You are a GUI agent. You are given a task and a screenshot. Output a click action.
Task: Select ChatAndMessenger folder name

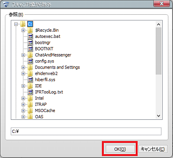pyautogui.click(x=53, y=55)
